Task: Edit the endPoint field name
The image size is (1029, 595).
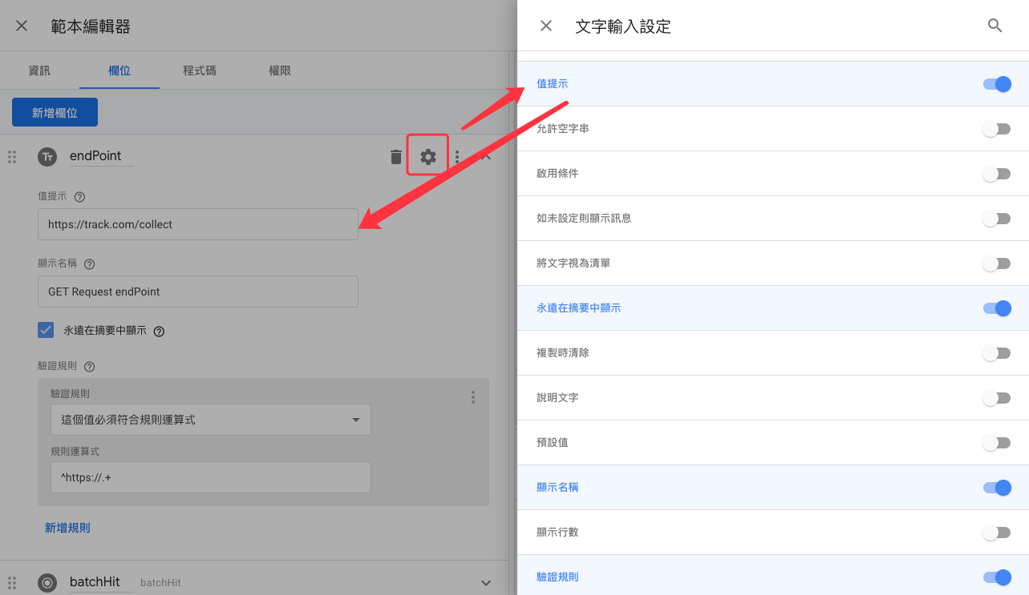Action: tap(101, 156)
